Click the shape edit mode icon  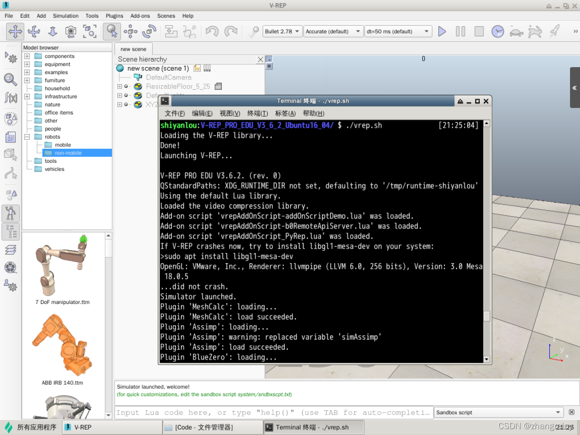tap(11, 154)
